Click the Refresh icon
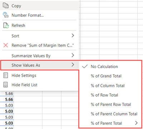 tap(6, 25)
